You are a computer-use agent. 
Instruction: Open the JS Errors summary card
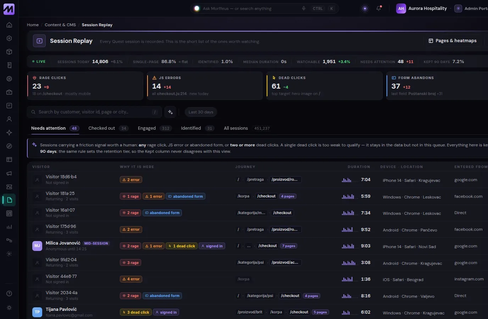tap(205, 86)
